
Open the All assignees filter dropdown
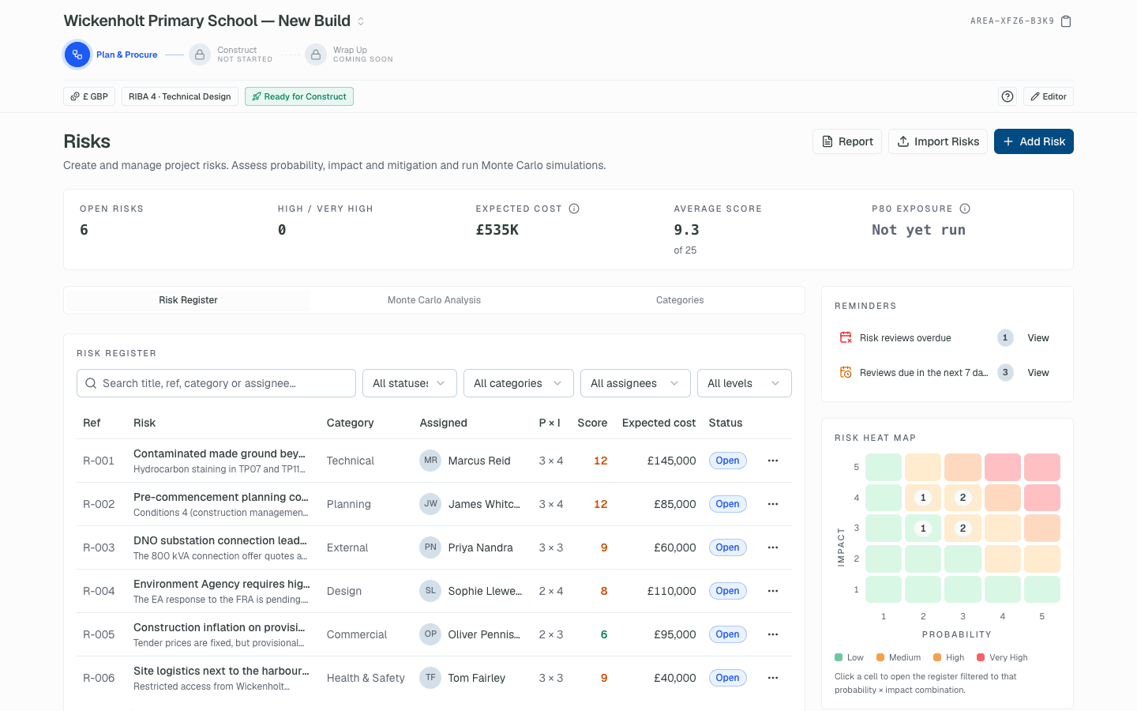click(636, 383)
